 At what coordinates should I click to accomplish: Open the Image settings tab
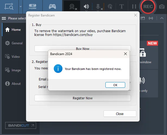[13, 70]
